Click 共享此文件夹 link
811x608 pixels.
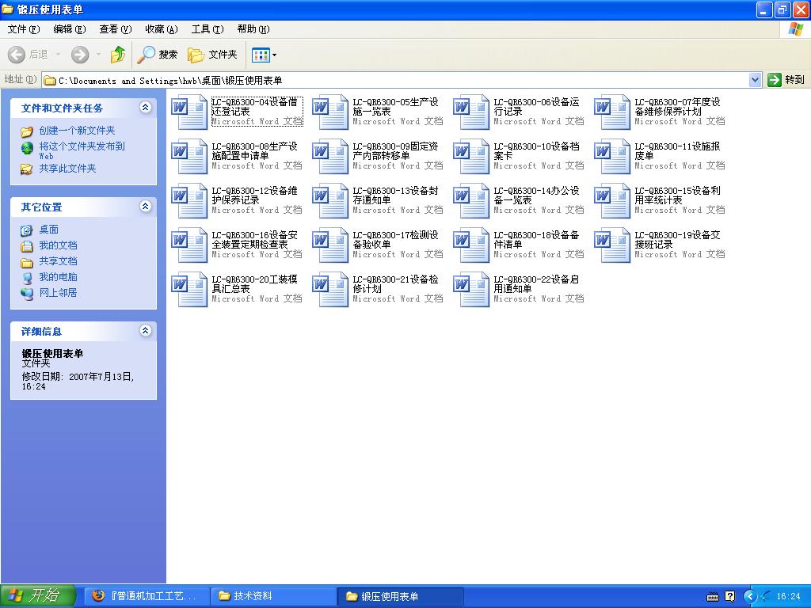coord(67,168)
